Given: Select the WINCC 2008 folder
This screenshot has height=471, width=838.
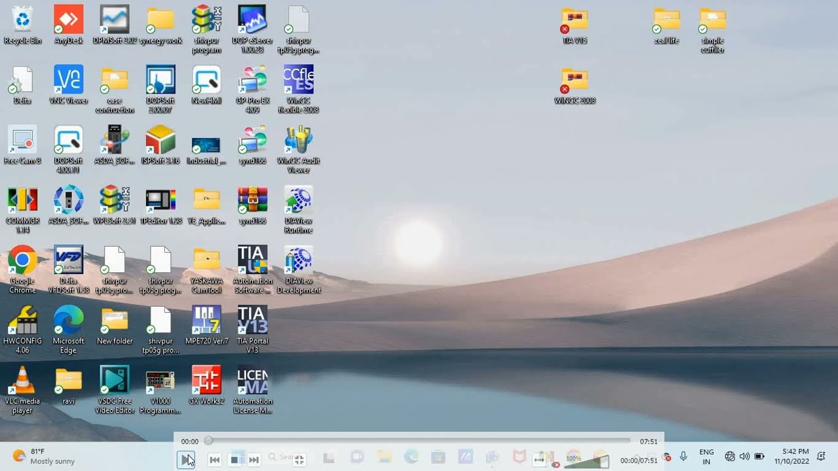Looking at the screenshot, I should coord(575,86).
